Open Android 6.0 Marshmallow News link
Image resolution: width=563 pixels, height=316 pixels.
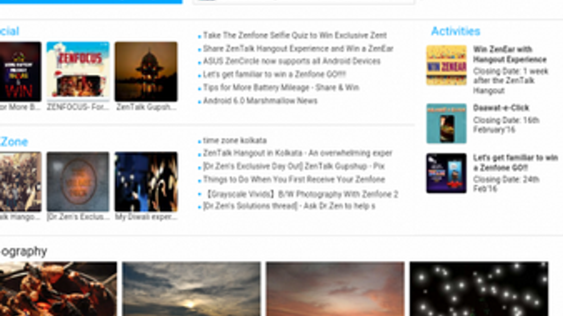[260, 101]
